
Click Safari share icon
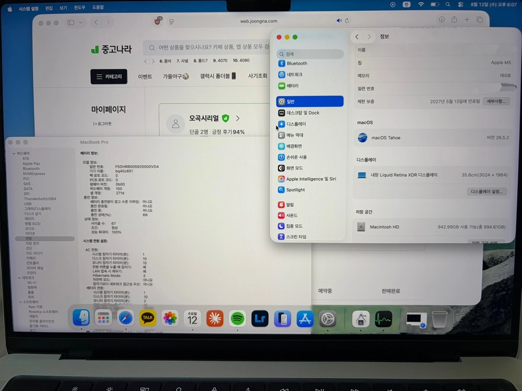pyautogui.click(x=454, y=19)
